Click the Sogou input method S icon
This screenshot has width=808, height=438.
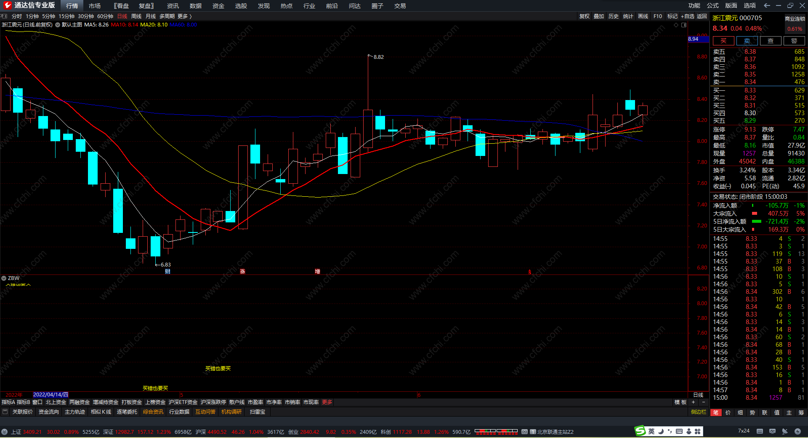coord(640,431)
